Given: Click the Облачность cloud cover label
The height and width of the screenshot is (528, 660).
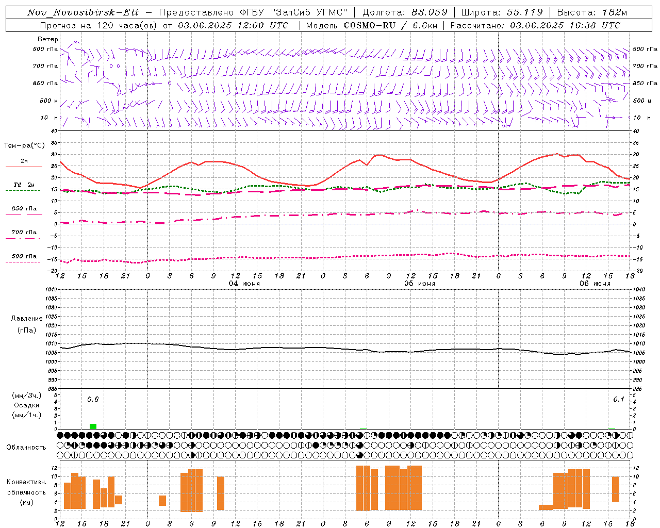Looking at the screenshot, I should [x=26, y=448].
